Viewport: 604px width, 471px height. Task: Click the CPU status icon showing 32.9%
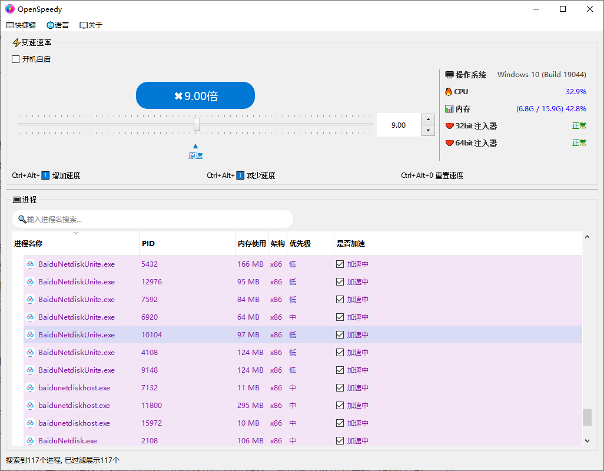[448, 92]
